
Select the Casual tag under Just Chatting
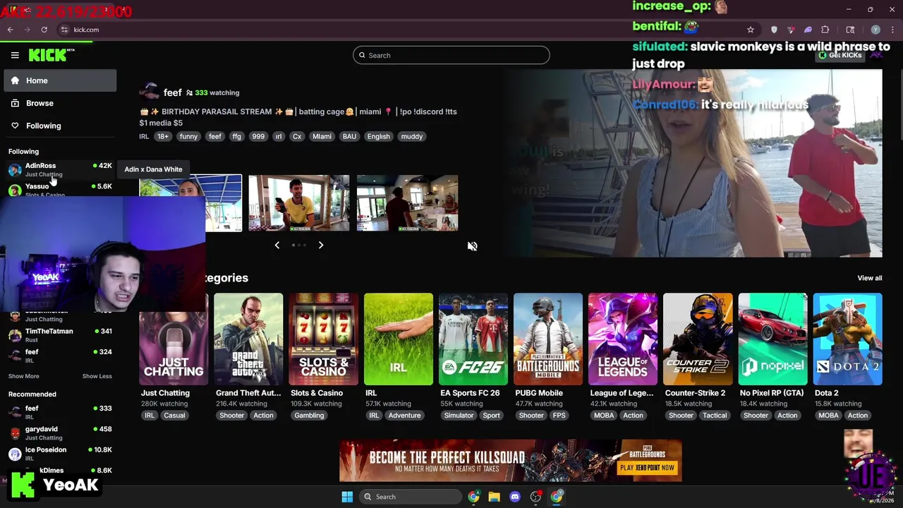tap(174, 415)
